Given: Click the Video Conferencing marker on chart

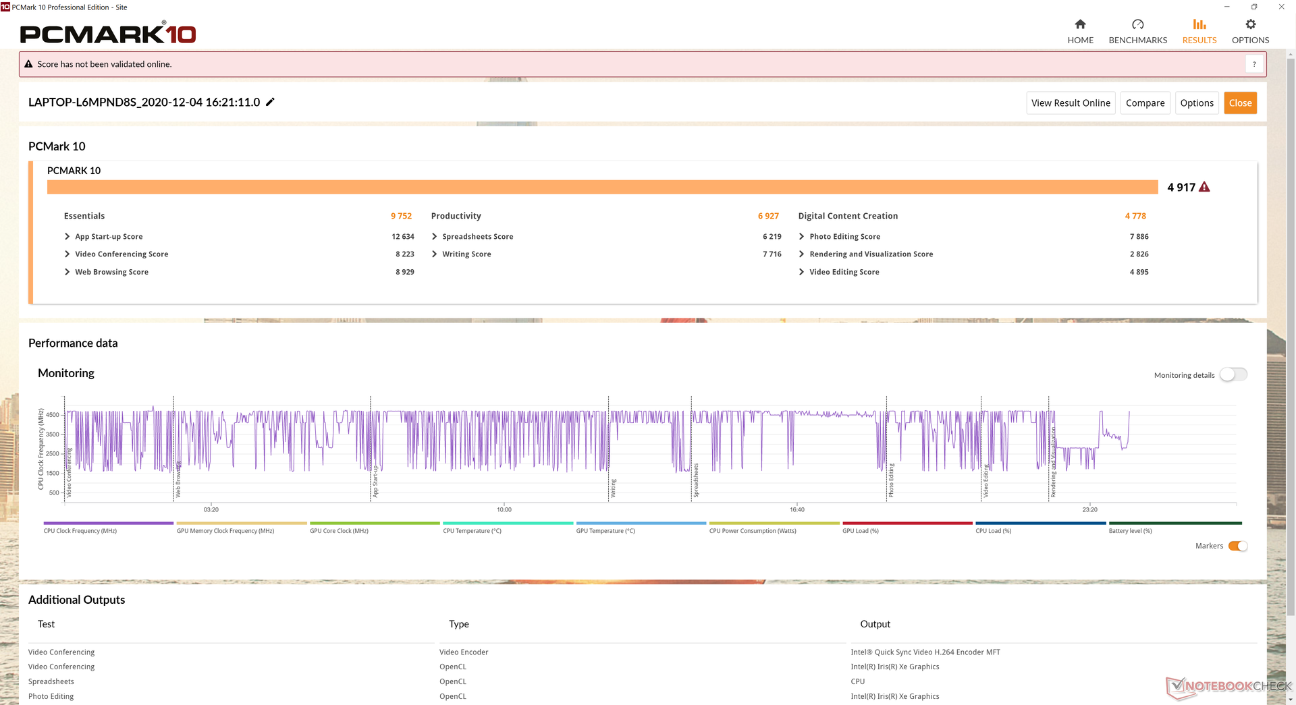Looking at the screenshot, I should click(68, 472).
